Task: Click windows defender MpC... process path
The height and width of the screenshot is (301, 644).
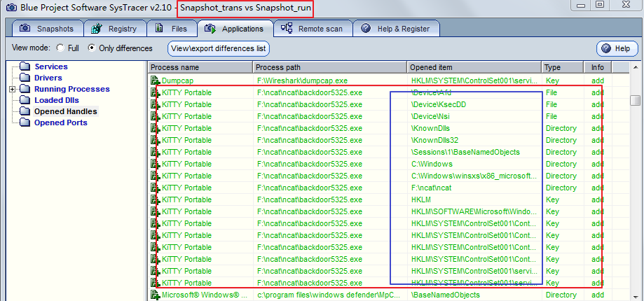Action: [330, 295]
